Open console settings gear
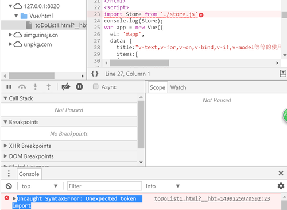 281,186
